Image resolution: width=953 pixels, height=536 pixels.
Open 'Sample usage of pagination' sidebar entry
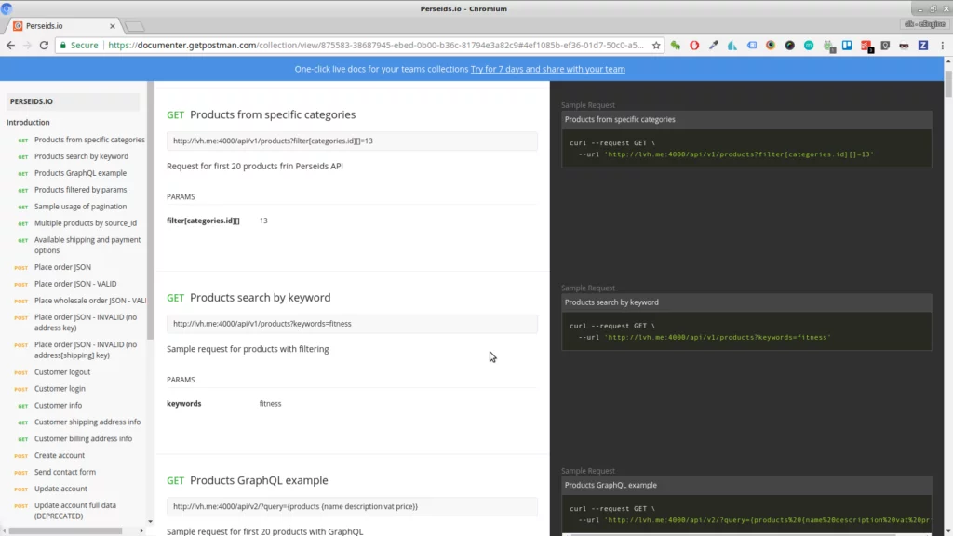80,206
